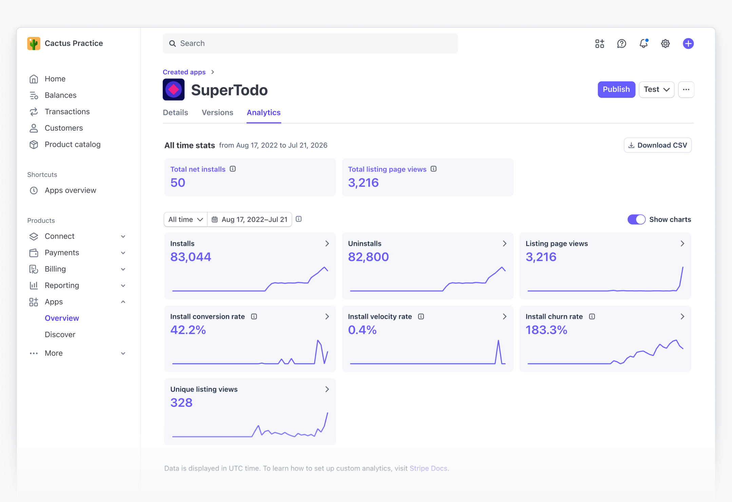Turn off the Show charts toggle

coord(636,219)
